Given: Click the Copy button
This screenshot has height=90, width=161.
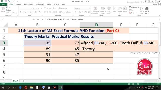Looking at the screenshot, I should click(9, 10).
